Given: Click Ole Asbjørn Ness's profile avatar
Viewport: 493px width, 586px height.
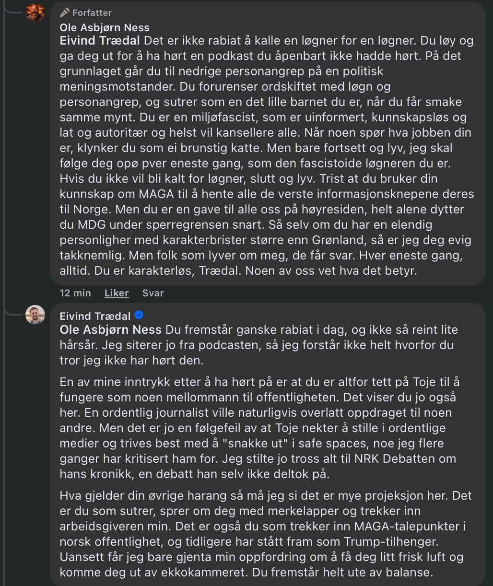Looking at the screenshot, I should [35, 12].
